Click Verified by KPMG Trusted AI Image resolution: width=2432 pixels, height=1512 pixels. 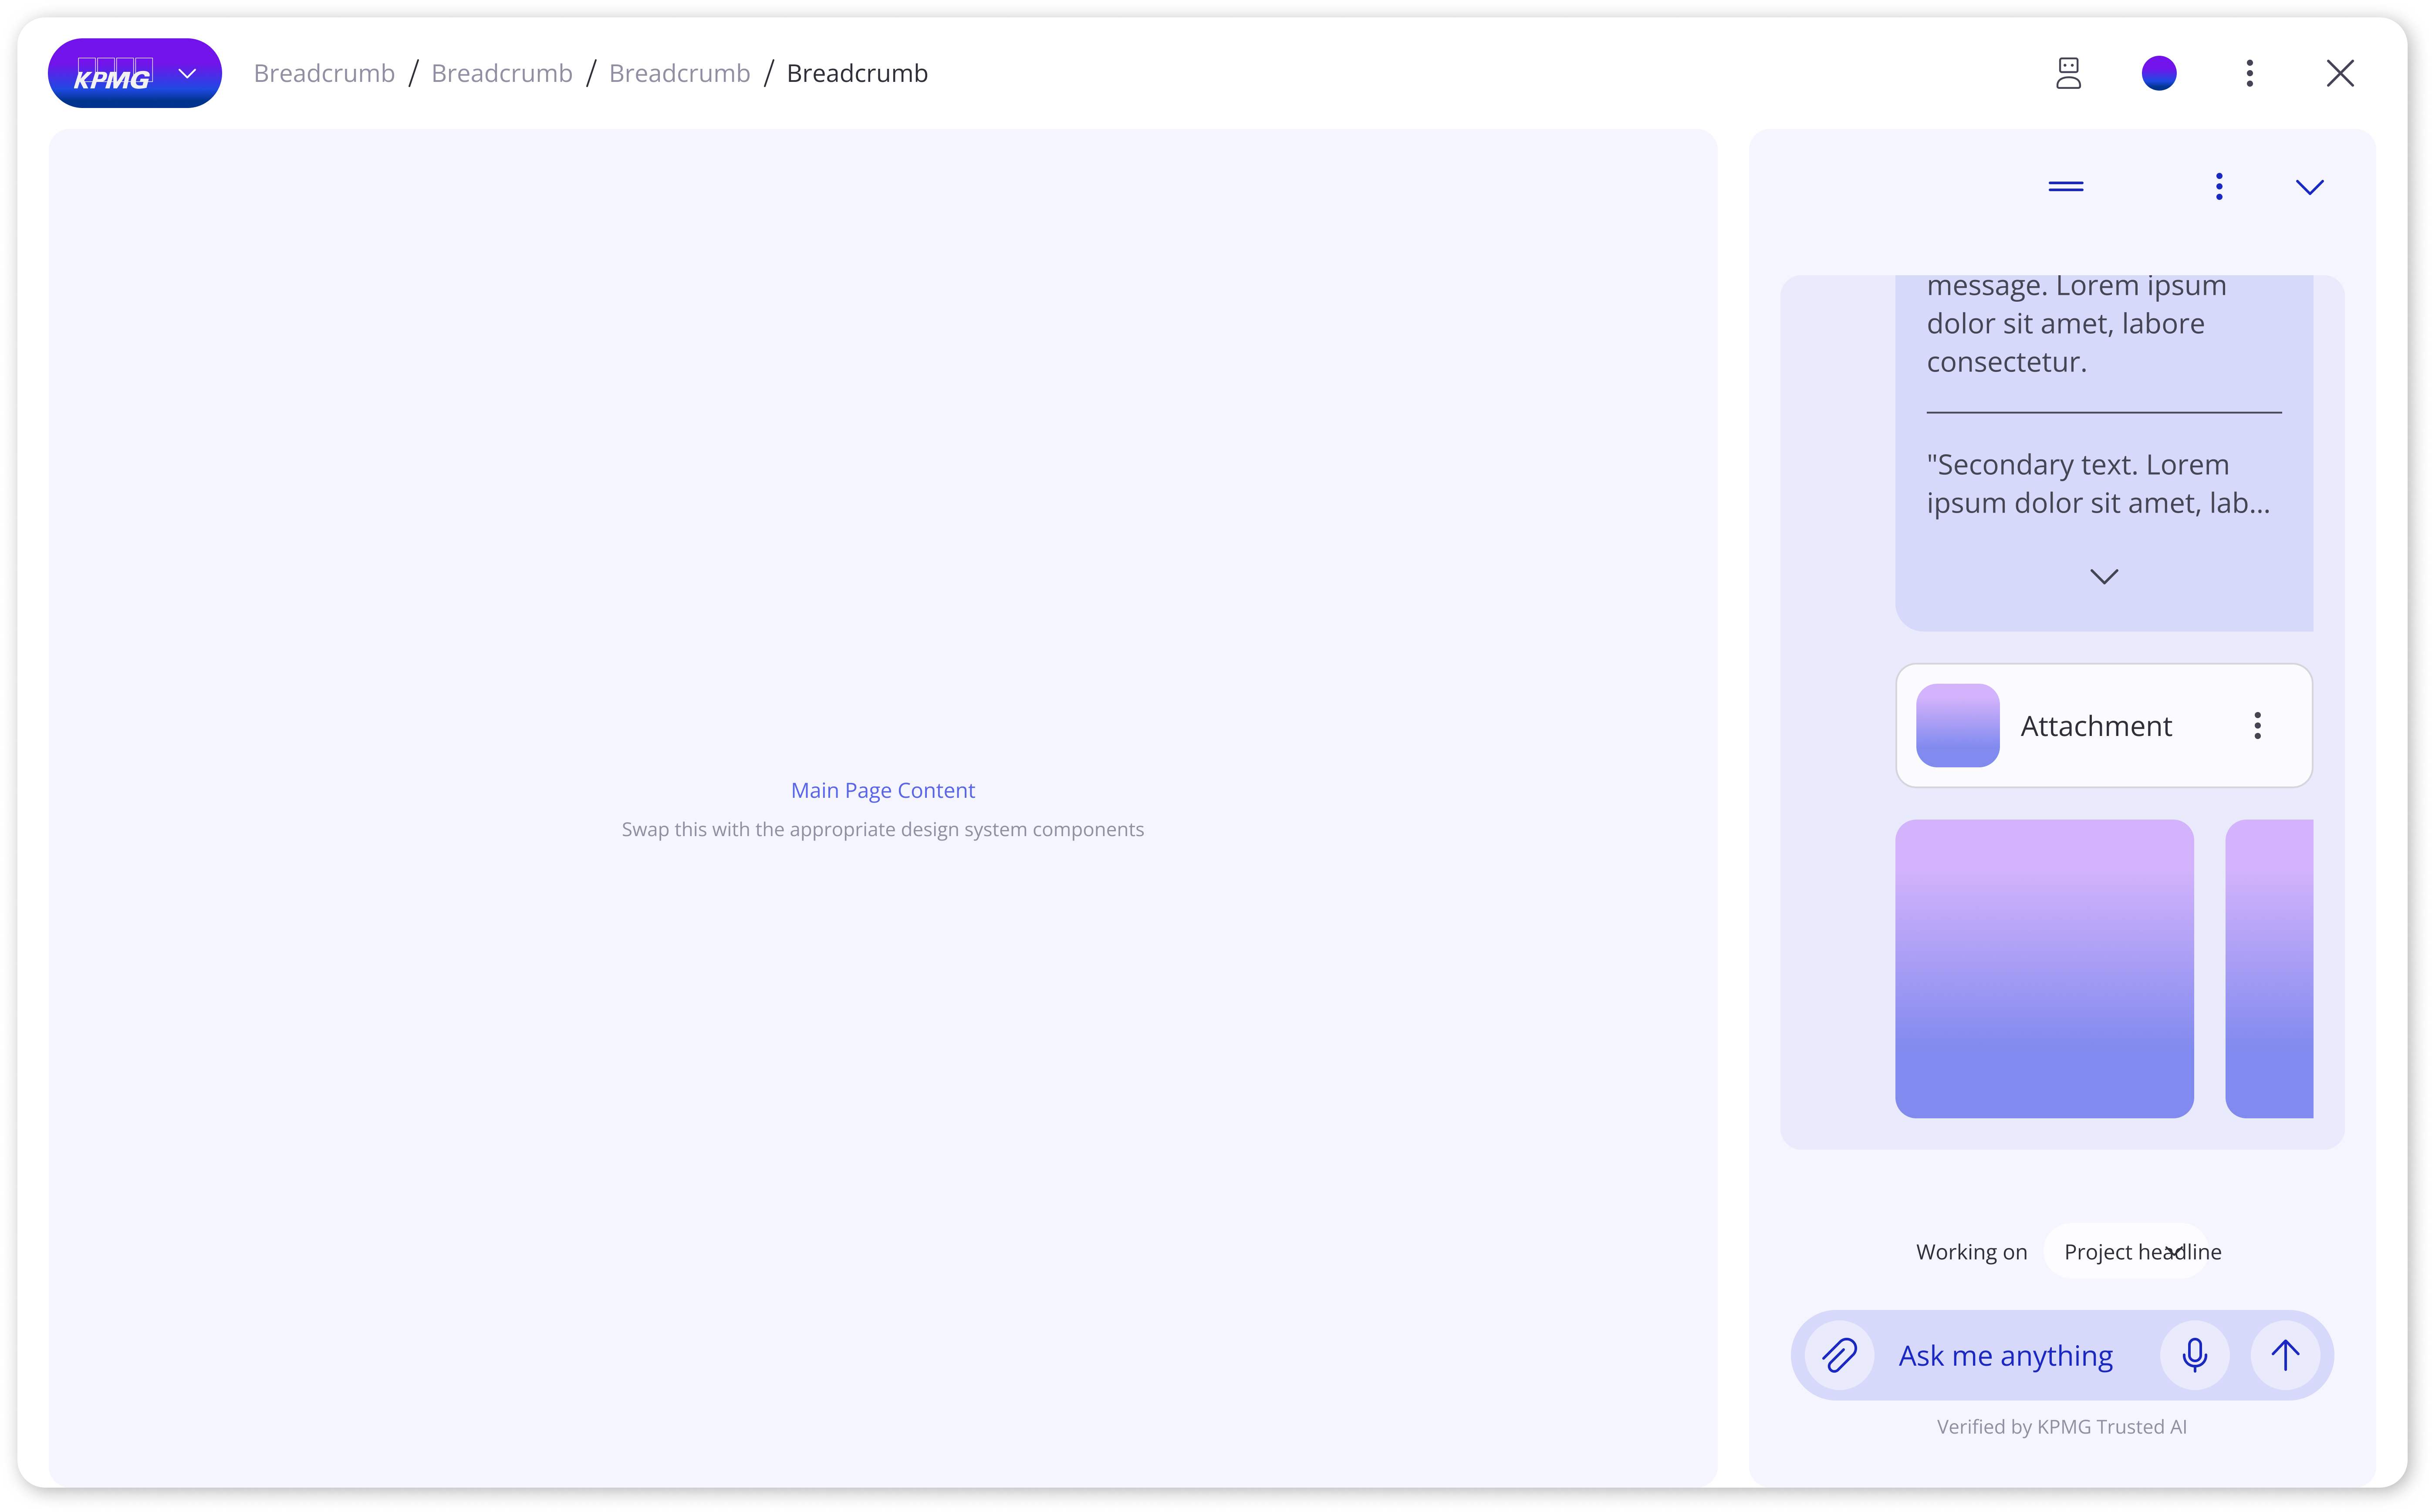2061,1427
